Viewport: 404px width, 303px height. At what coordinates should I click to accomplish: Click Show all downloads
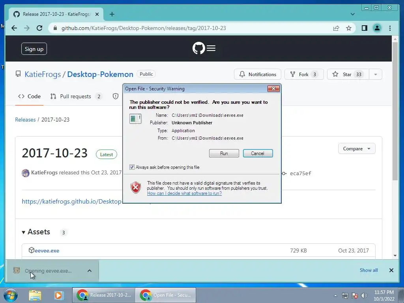(x=369, y=270)
